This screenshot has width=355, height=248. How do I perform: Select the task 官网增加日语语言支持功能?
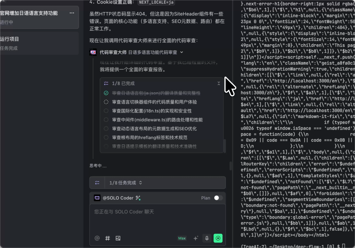point(39,17)
